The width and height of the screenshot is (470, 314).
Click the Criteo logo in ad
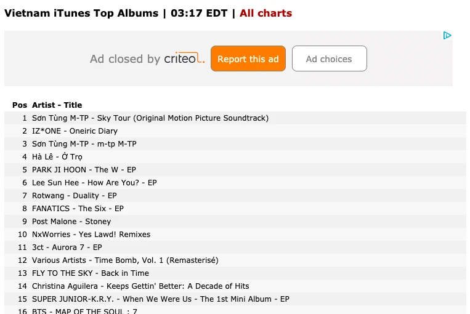click(x=184, y=59)
